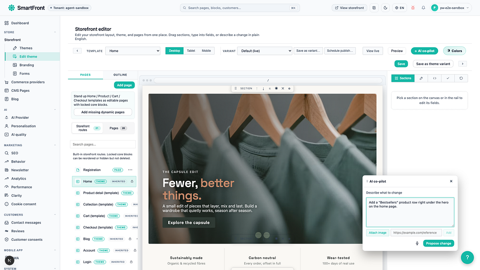Open section settings gear icon
The height and width of the screenshot is (270, 480).
289,89
